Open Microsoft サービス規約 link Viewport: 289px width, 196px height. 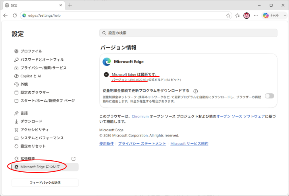[x=189, y=144]
